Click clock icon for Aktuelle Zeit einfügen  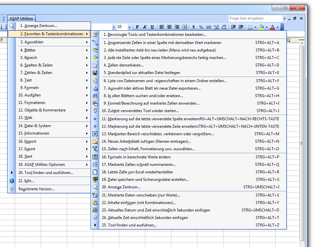[95, 218]
